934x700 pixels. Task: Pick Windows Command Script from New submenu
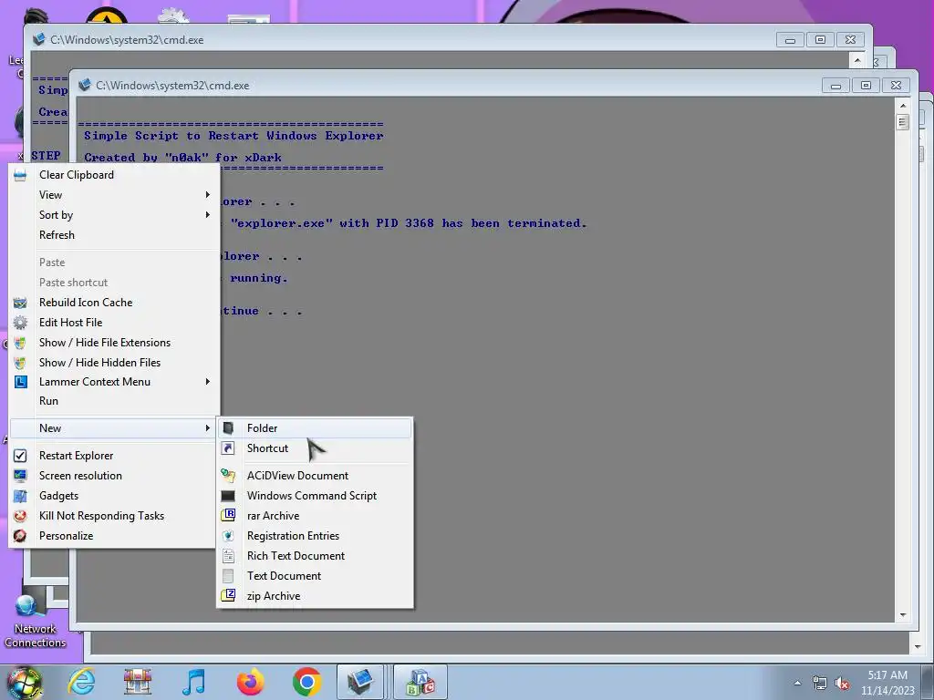tap(315, 496)
